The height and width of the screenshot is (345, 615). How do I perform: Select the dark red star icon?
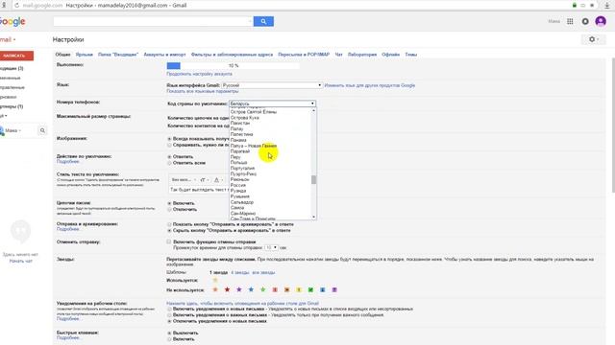tap(227, 289)
